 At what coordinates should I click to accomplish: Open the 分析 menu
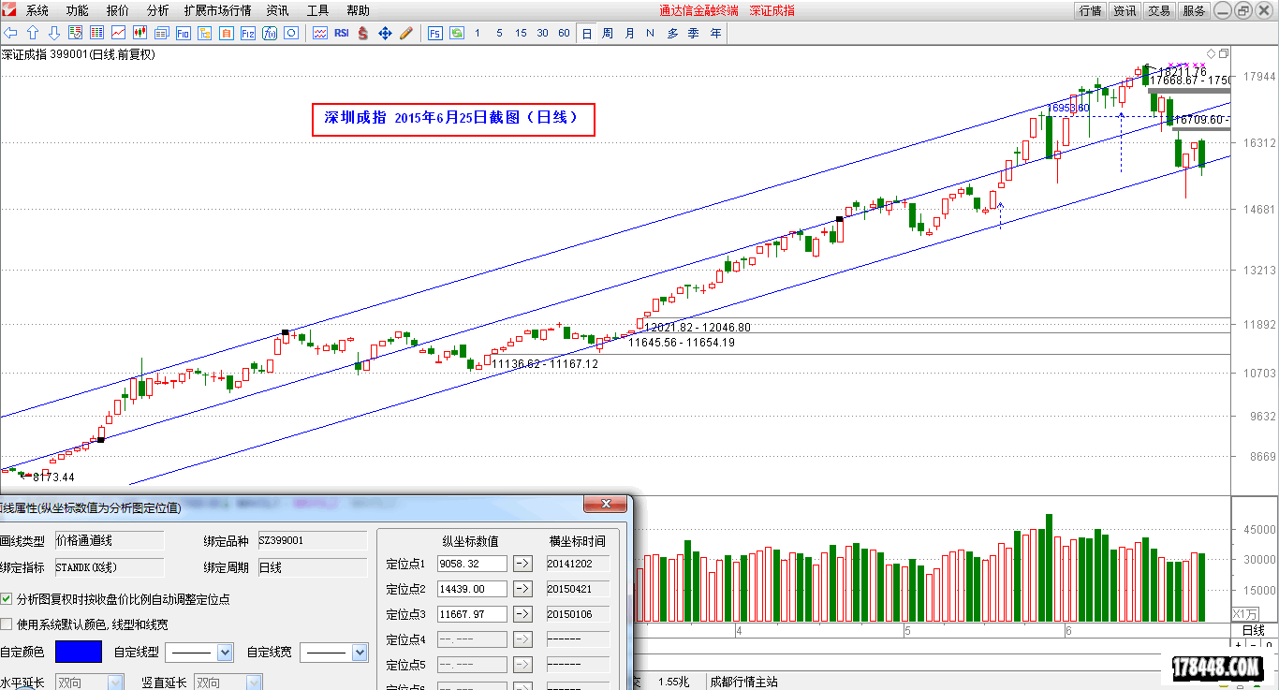pyautogui.click(x=158, y=10)
